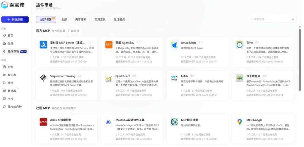Click the QuickChart chart logo
This screenshot has width=304, height=147.
[109, 78]
